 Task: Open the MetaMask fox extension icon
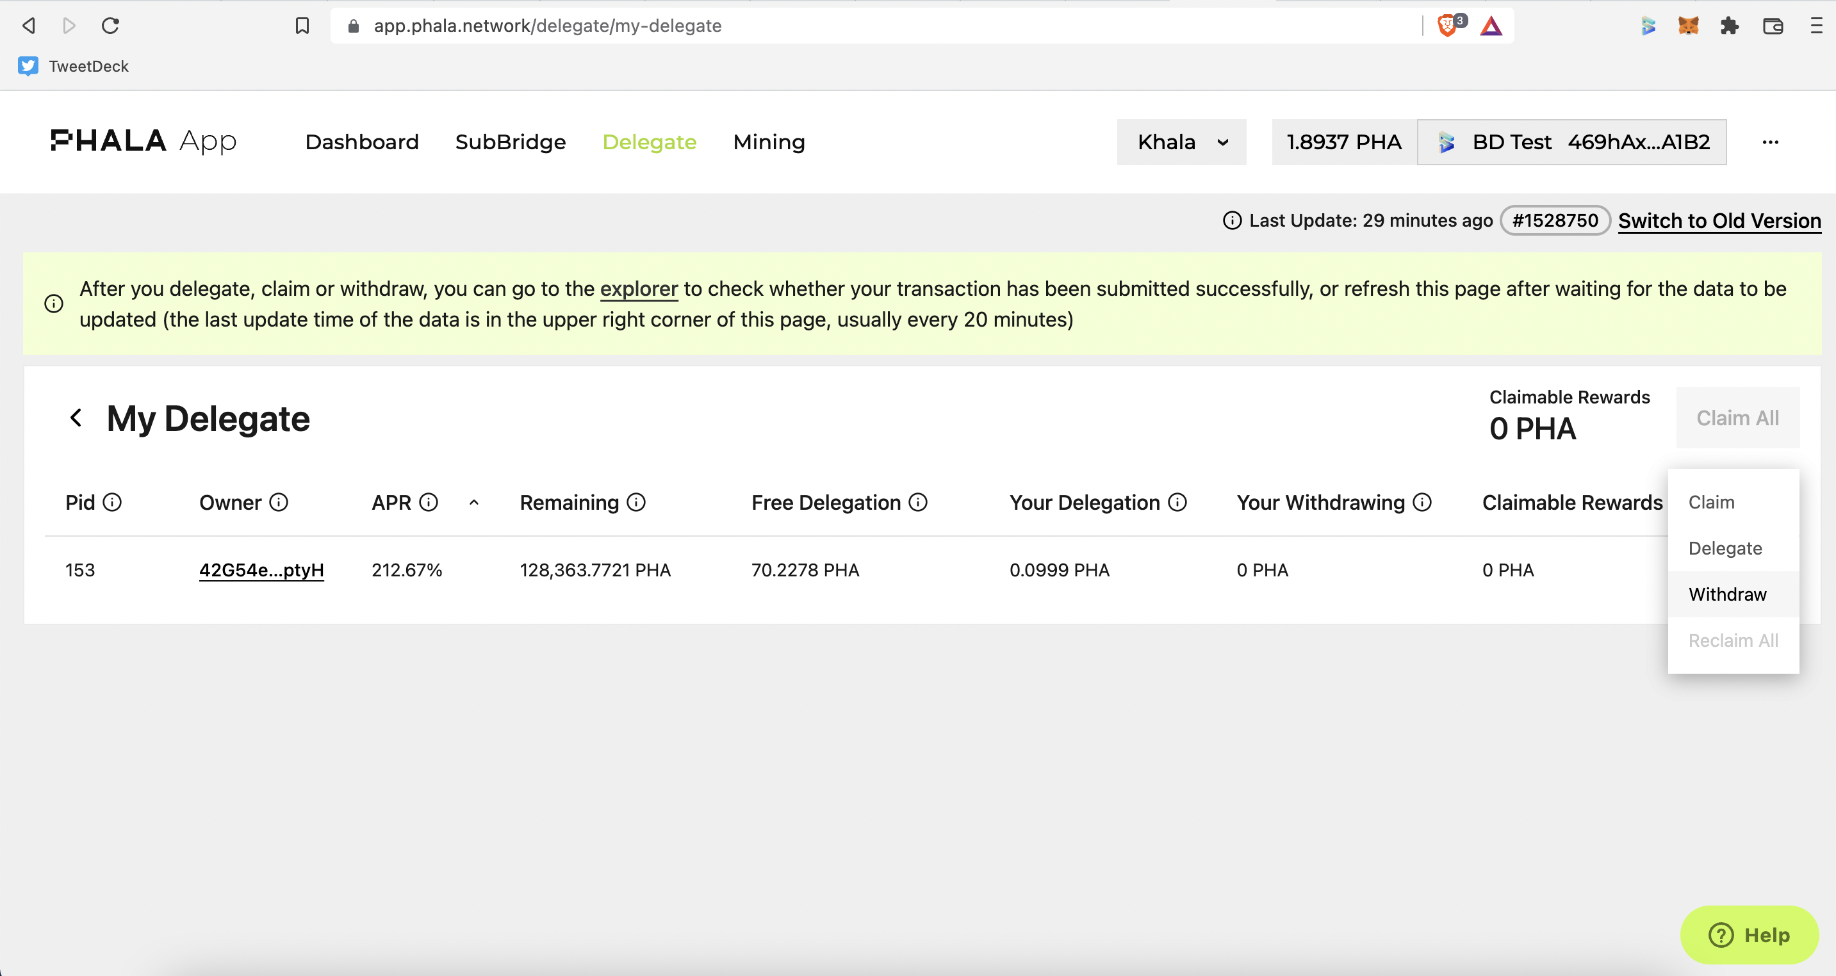point(1688,26)
